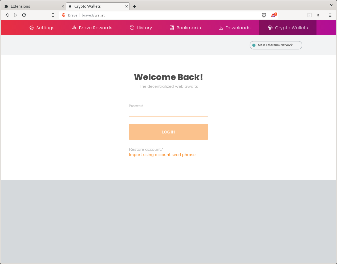Viewport: 337px width, 264px height.
Task: Click the LOG IN button
Action: tap(168, 132)
